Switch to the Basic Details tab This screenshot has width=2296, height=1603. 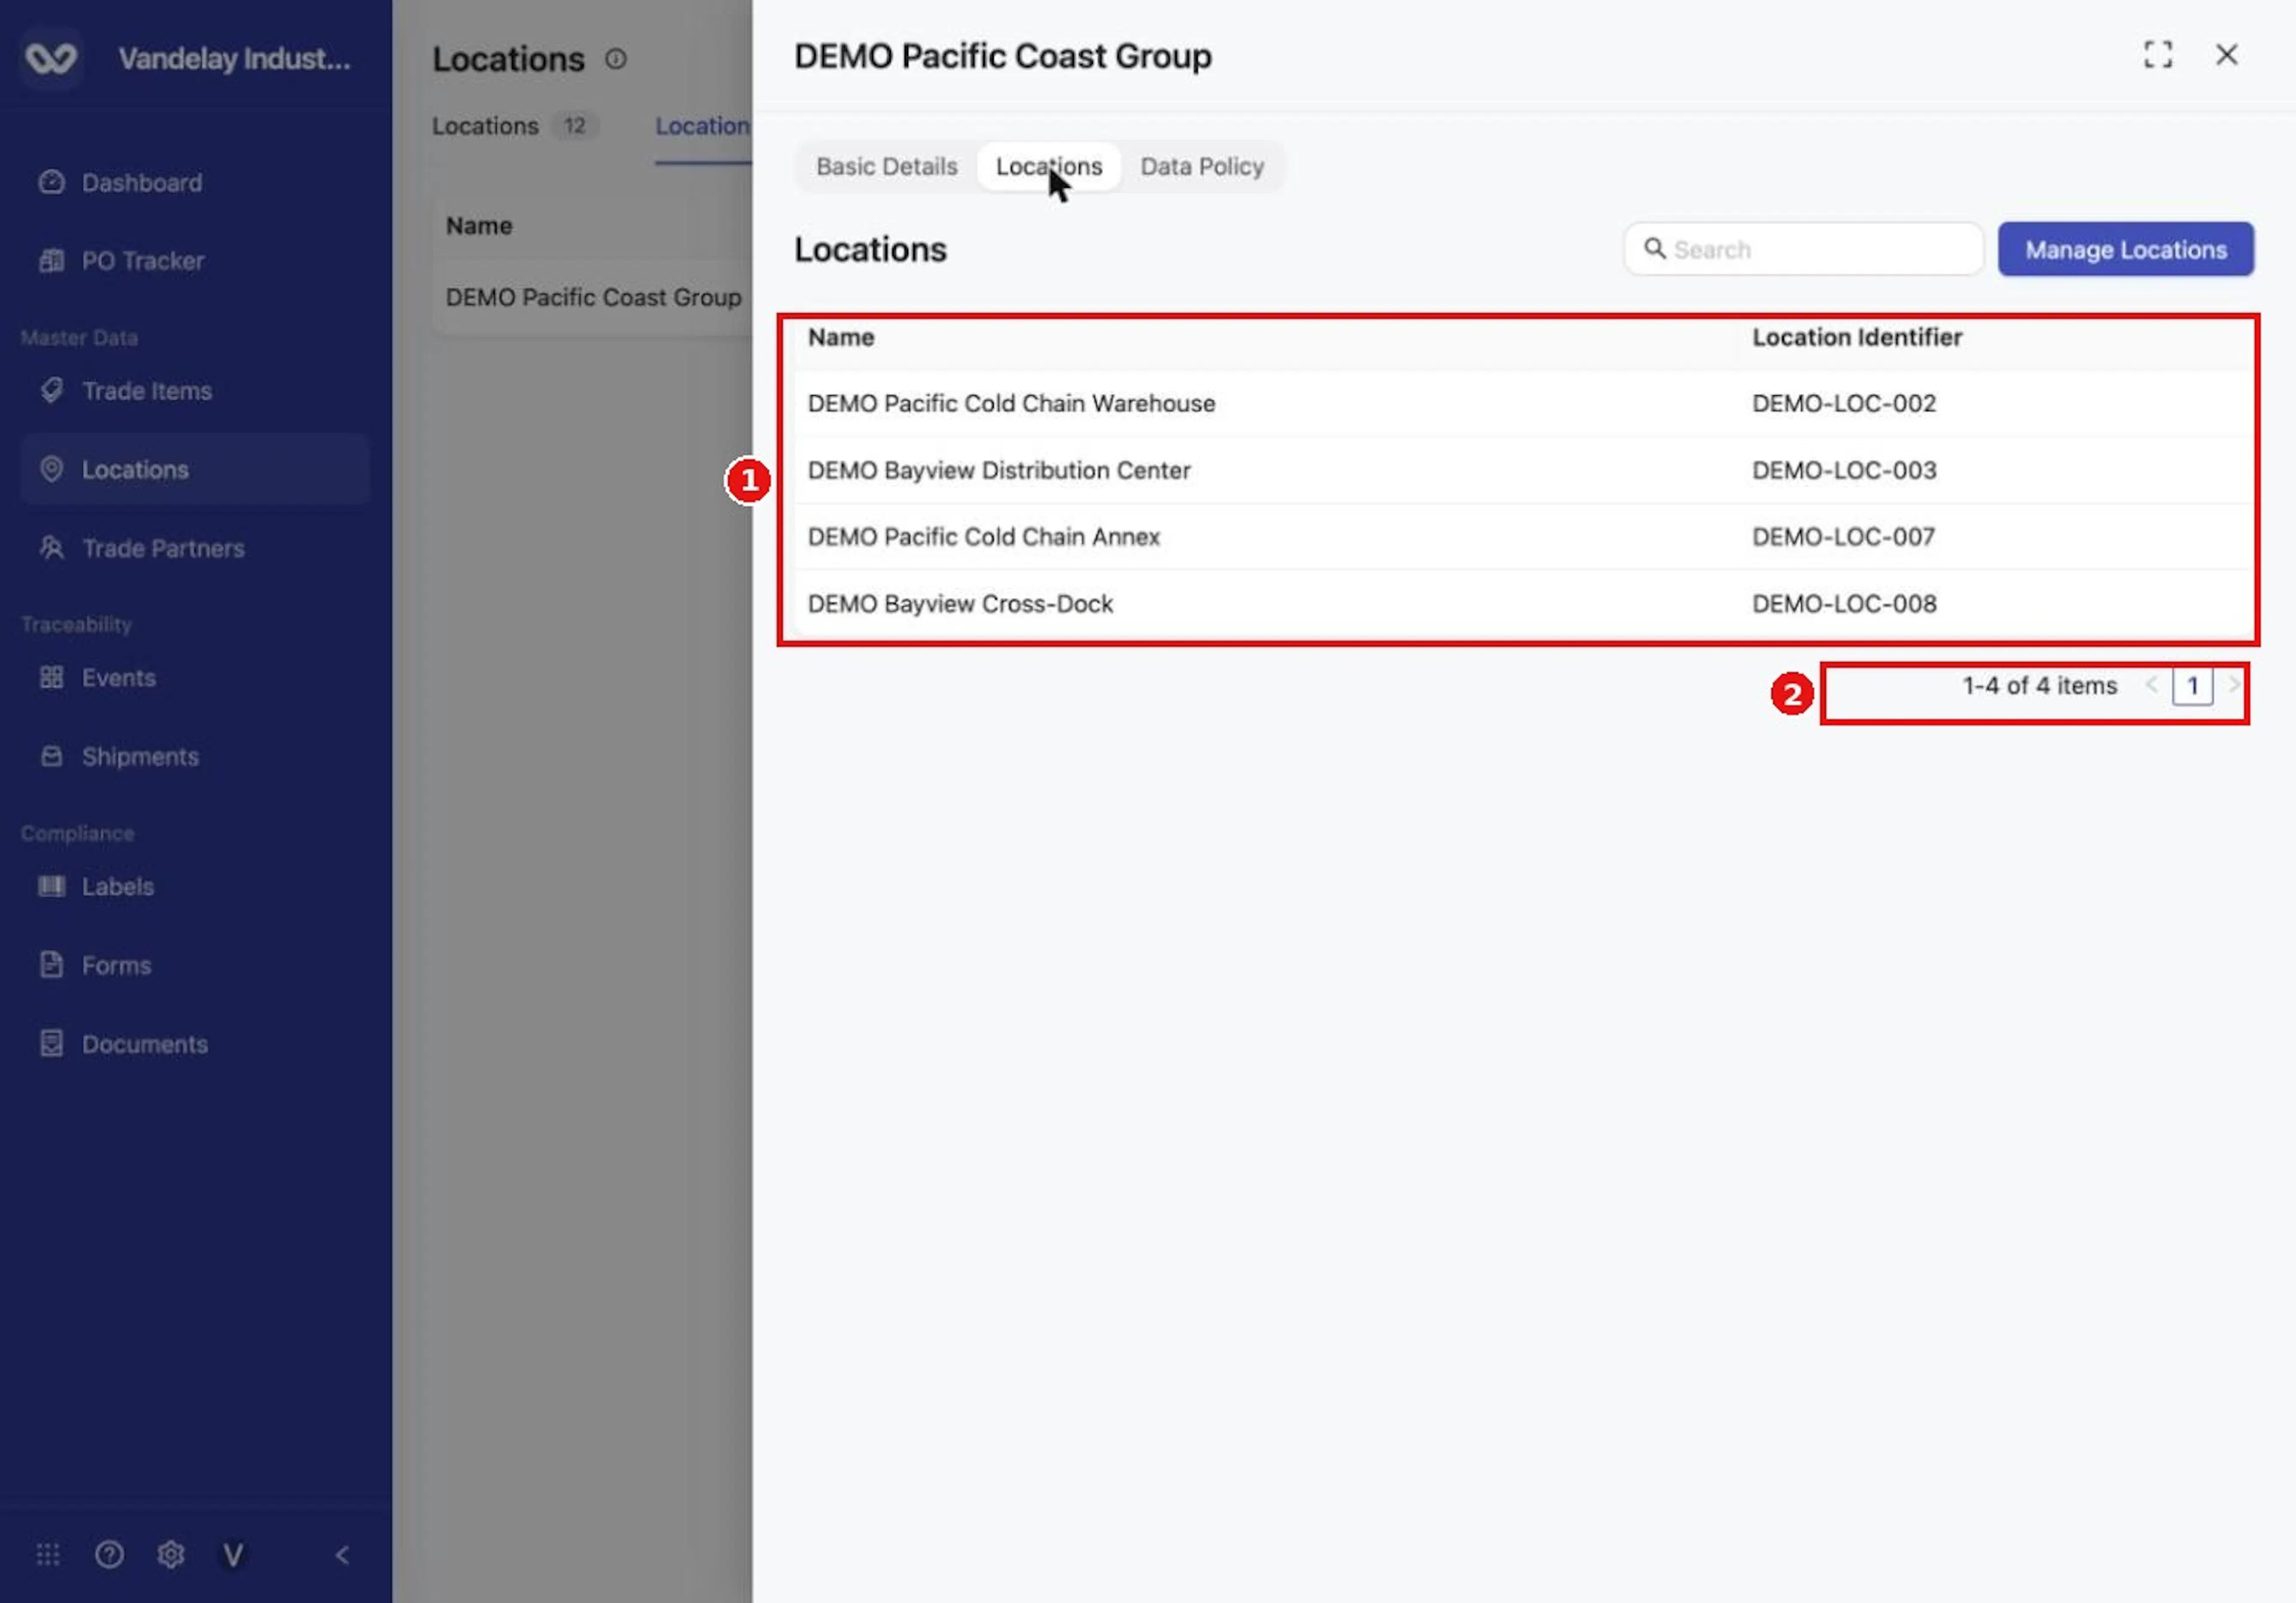[887, 167]
